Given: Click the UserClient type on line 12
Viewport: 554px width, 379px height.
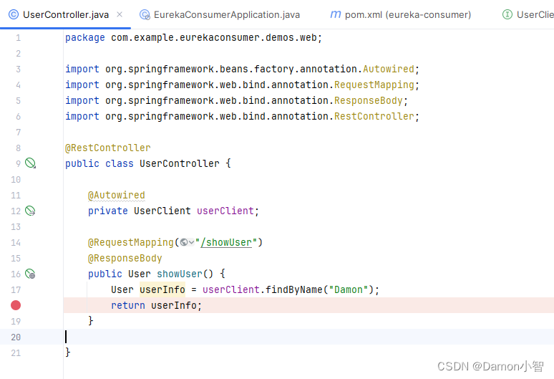Looking at the screenshot, I should [162, 211].
